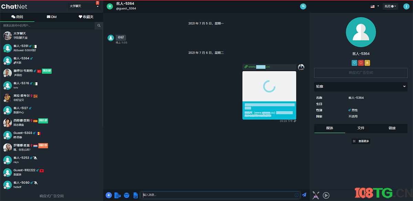Screen dimensions: 413x201
Task: Open emoji smiley picker in input box
Action: [x=297, y=195]
